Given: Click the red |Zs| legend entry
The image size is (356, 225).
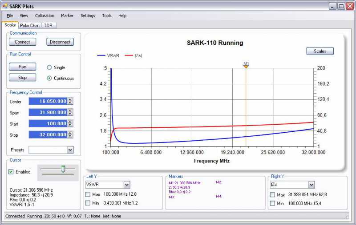Looking at the screenshot, I should 133,55.
